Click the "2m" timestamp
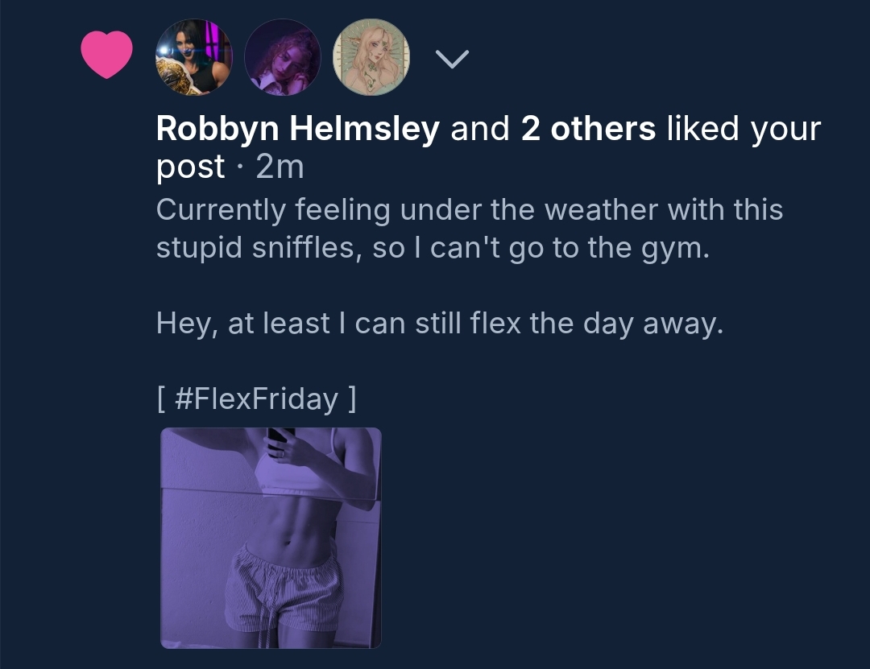Screen dimensions: 870x669 [280, 167]
